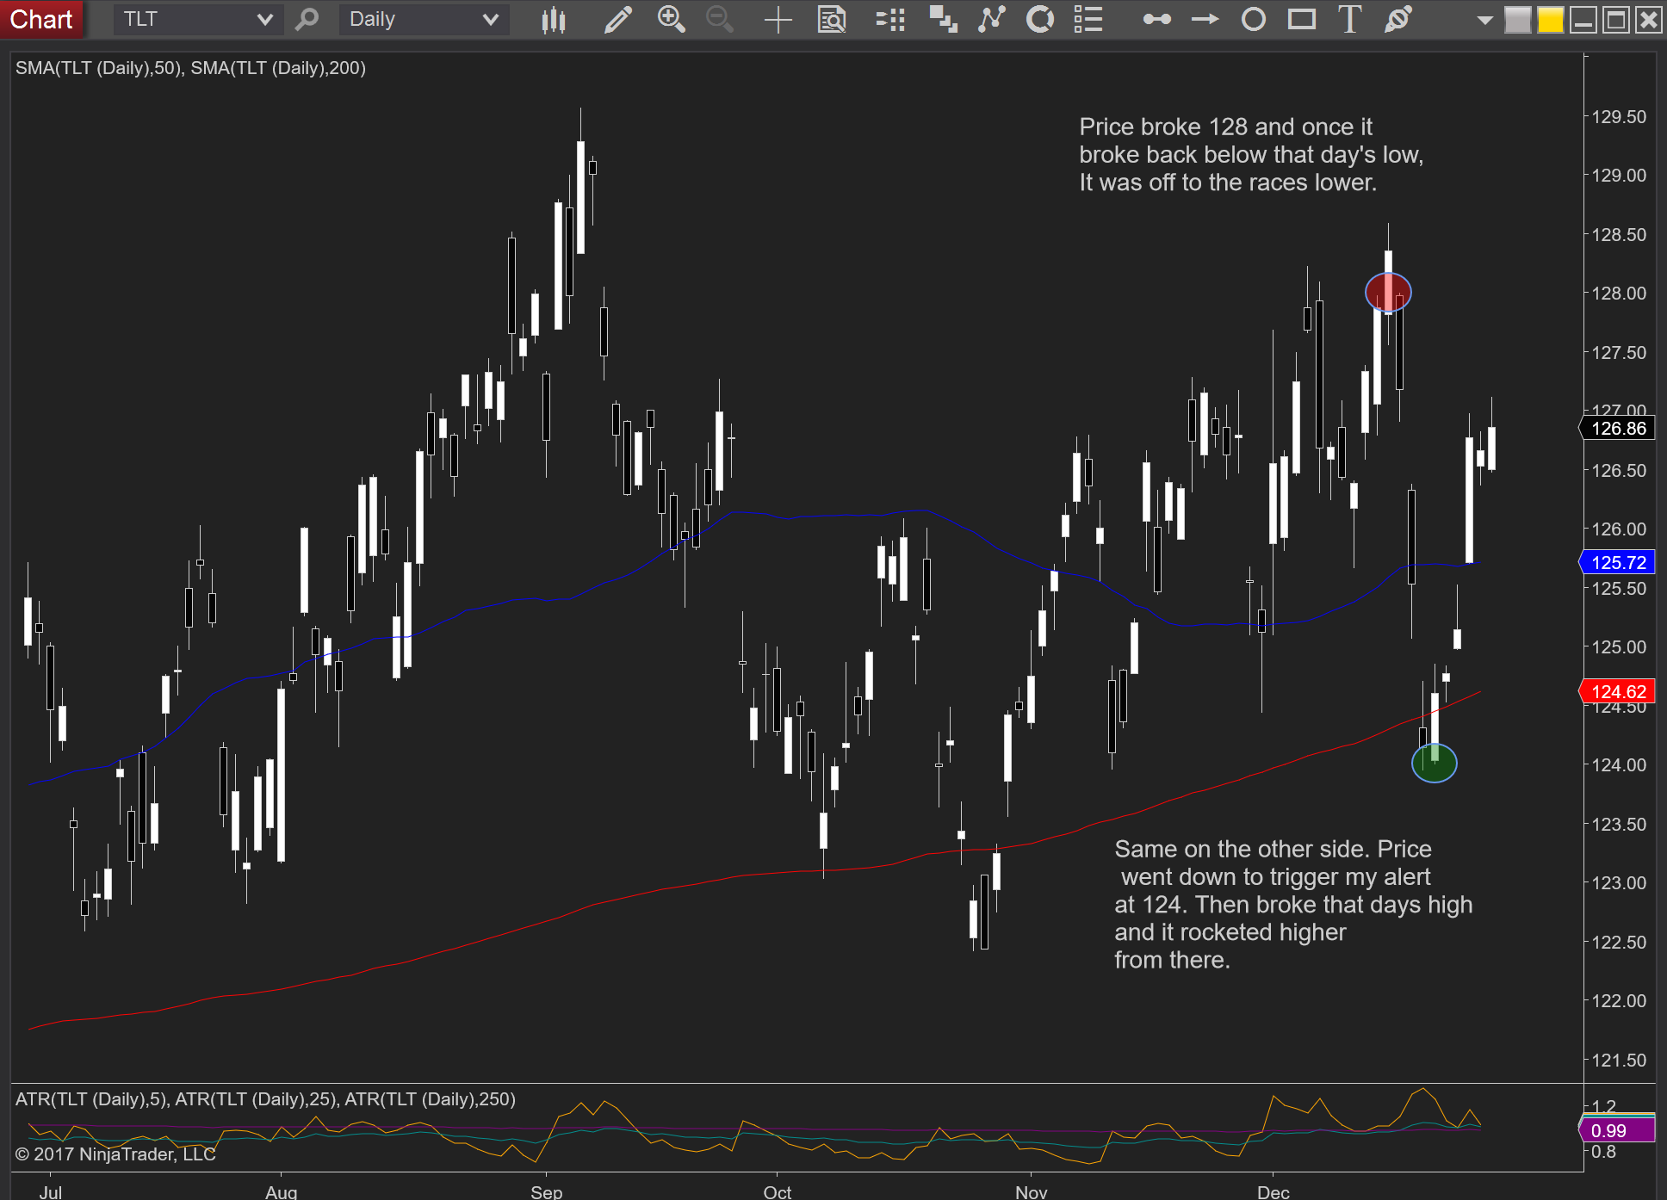Screen dimensions: 1667x1200
Task: Click the Aug label on time axis
Action: 282,1191
